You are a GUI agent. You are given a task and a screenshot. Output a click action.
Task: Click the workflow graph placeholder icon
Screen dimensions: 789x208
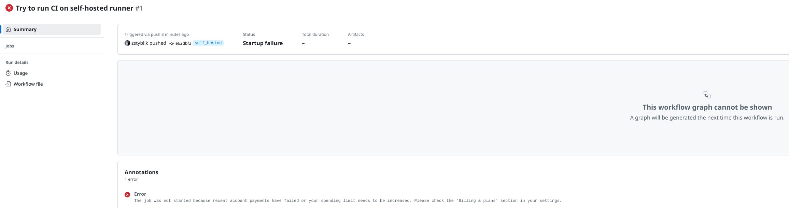[707, 95]
